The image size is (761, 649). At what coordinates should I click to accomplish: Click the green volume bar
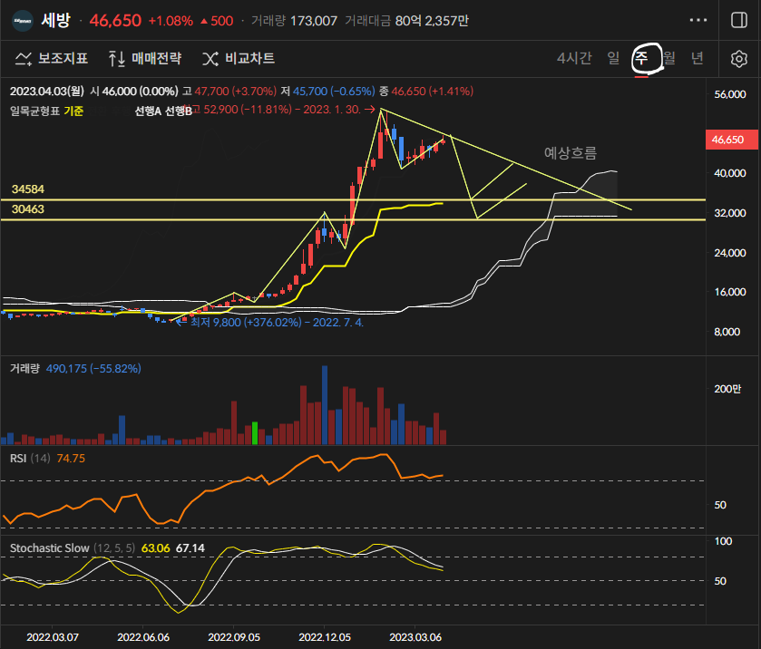[x=255, y=433]
